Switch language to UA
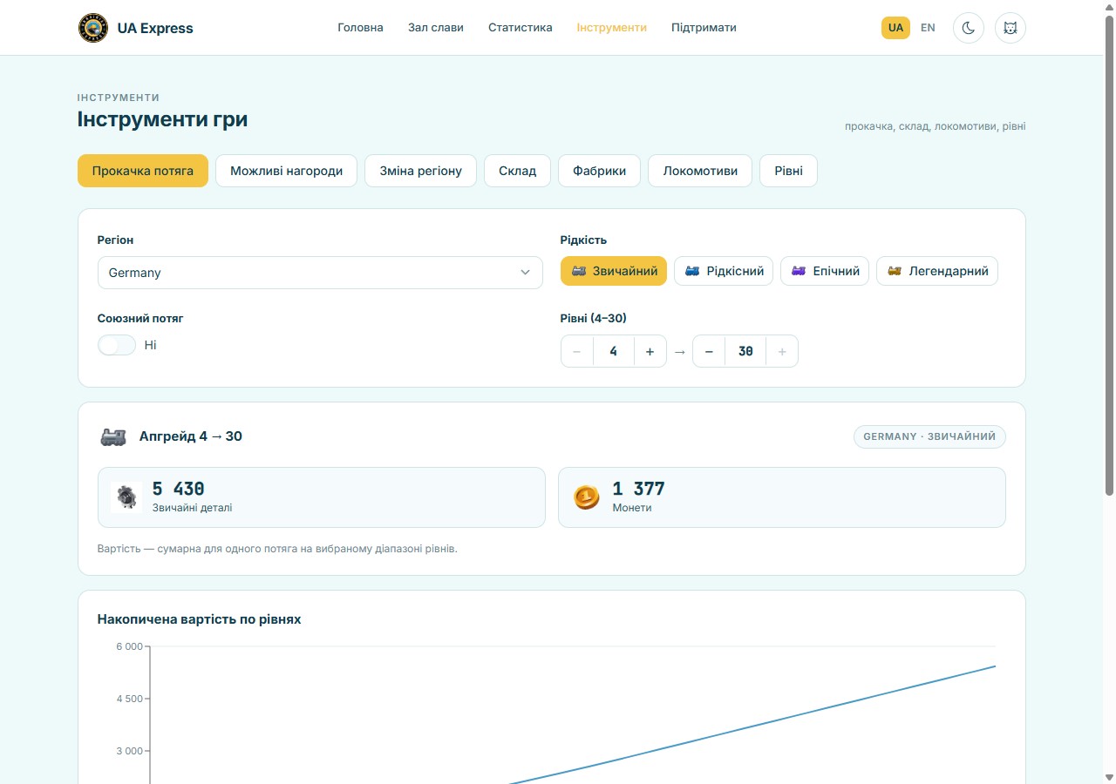Screen dimensions: 1116x784 coord(895,28)
